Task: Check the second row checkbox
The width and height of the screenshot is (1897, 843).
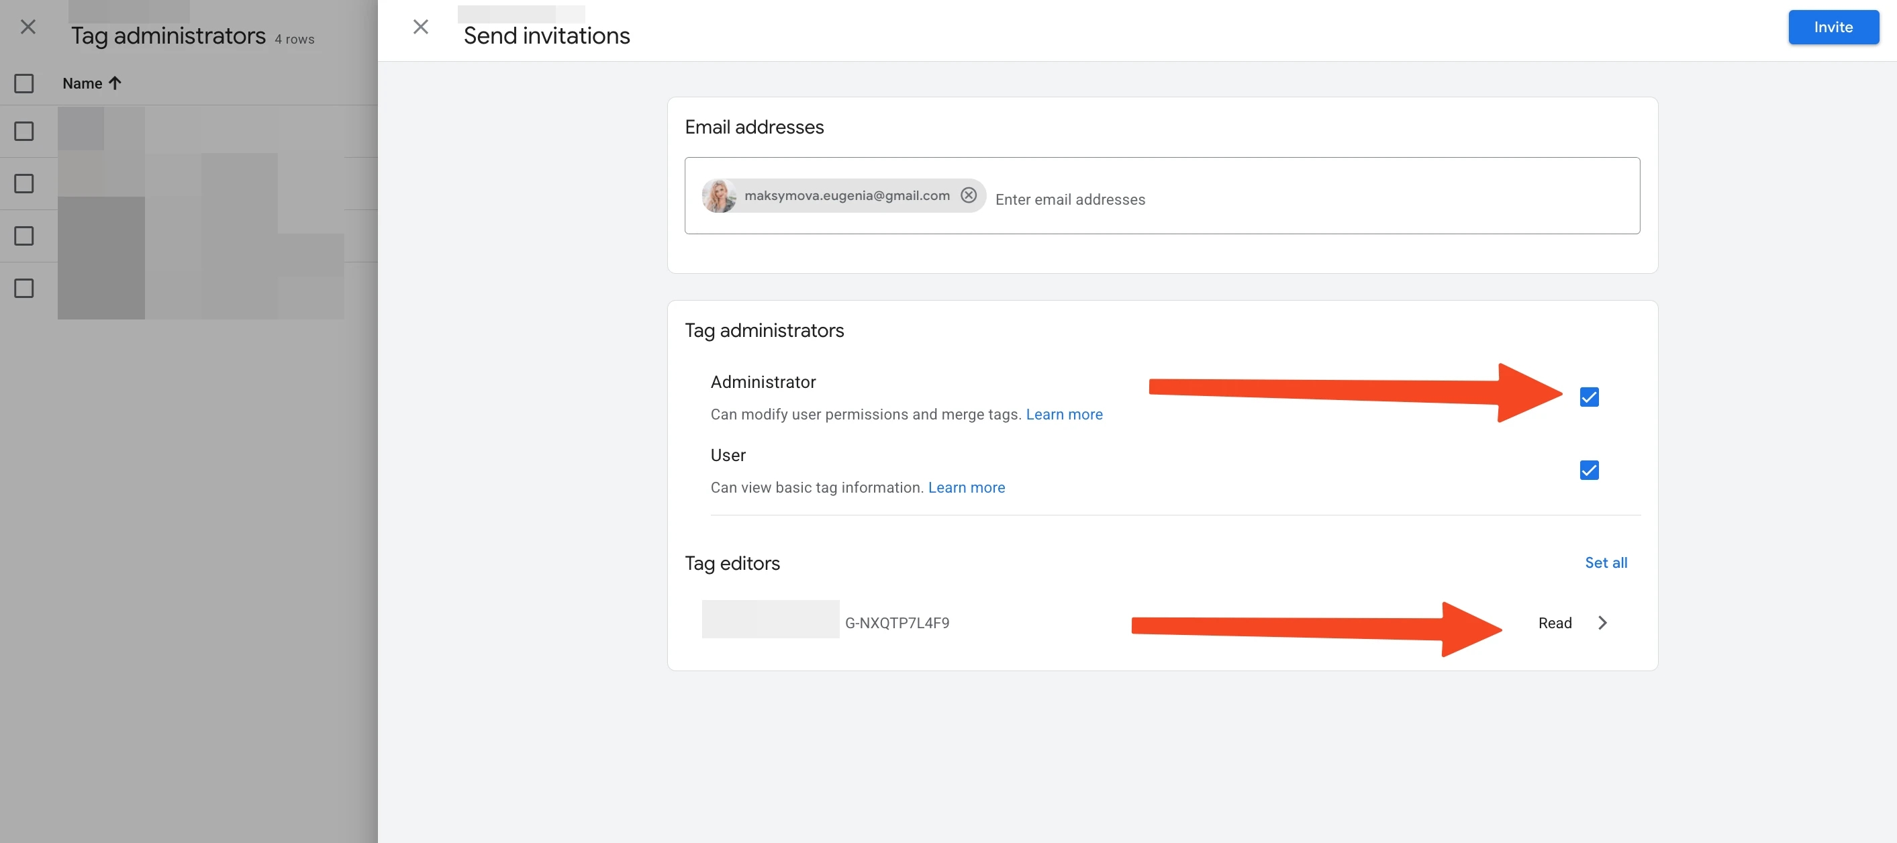Action: coord(24,183)
